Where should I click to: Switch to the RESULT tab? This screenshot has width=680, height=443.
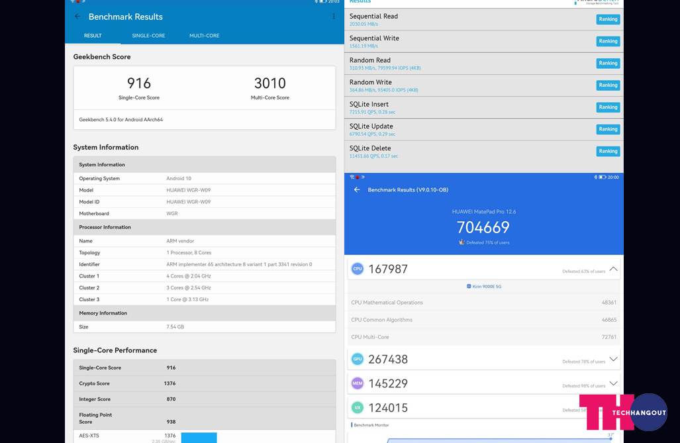93,36
